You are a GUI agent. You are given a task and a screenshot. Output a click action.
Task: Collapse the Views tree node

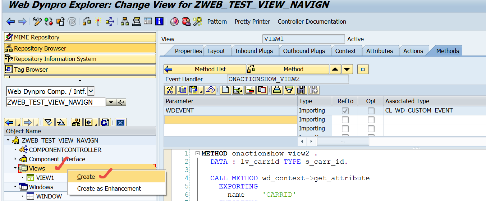[15, 168]
